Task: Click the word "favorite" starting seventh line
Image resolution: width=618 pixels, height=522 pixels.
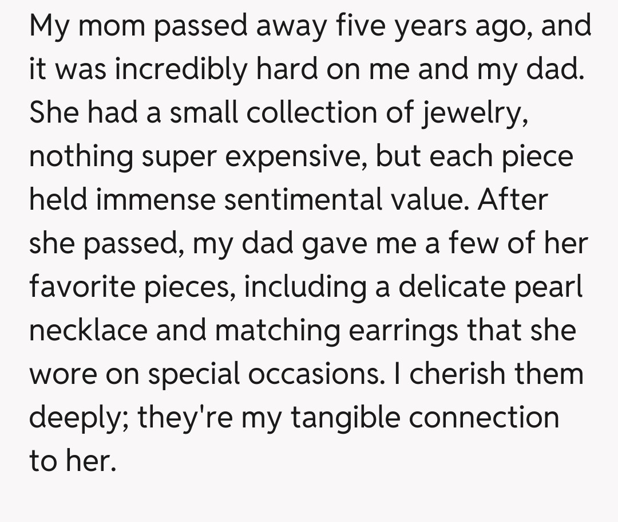Action: tap(85, 288)
